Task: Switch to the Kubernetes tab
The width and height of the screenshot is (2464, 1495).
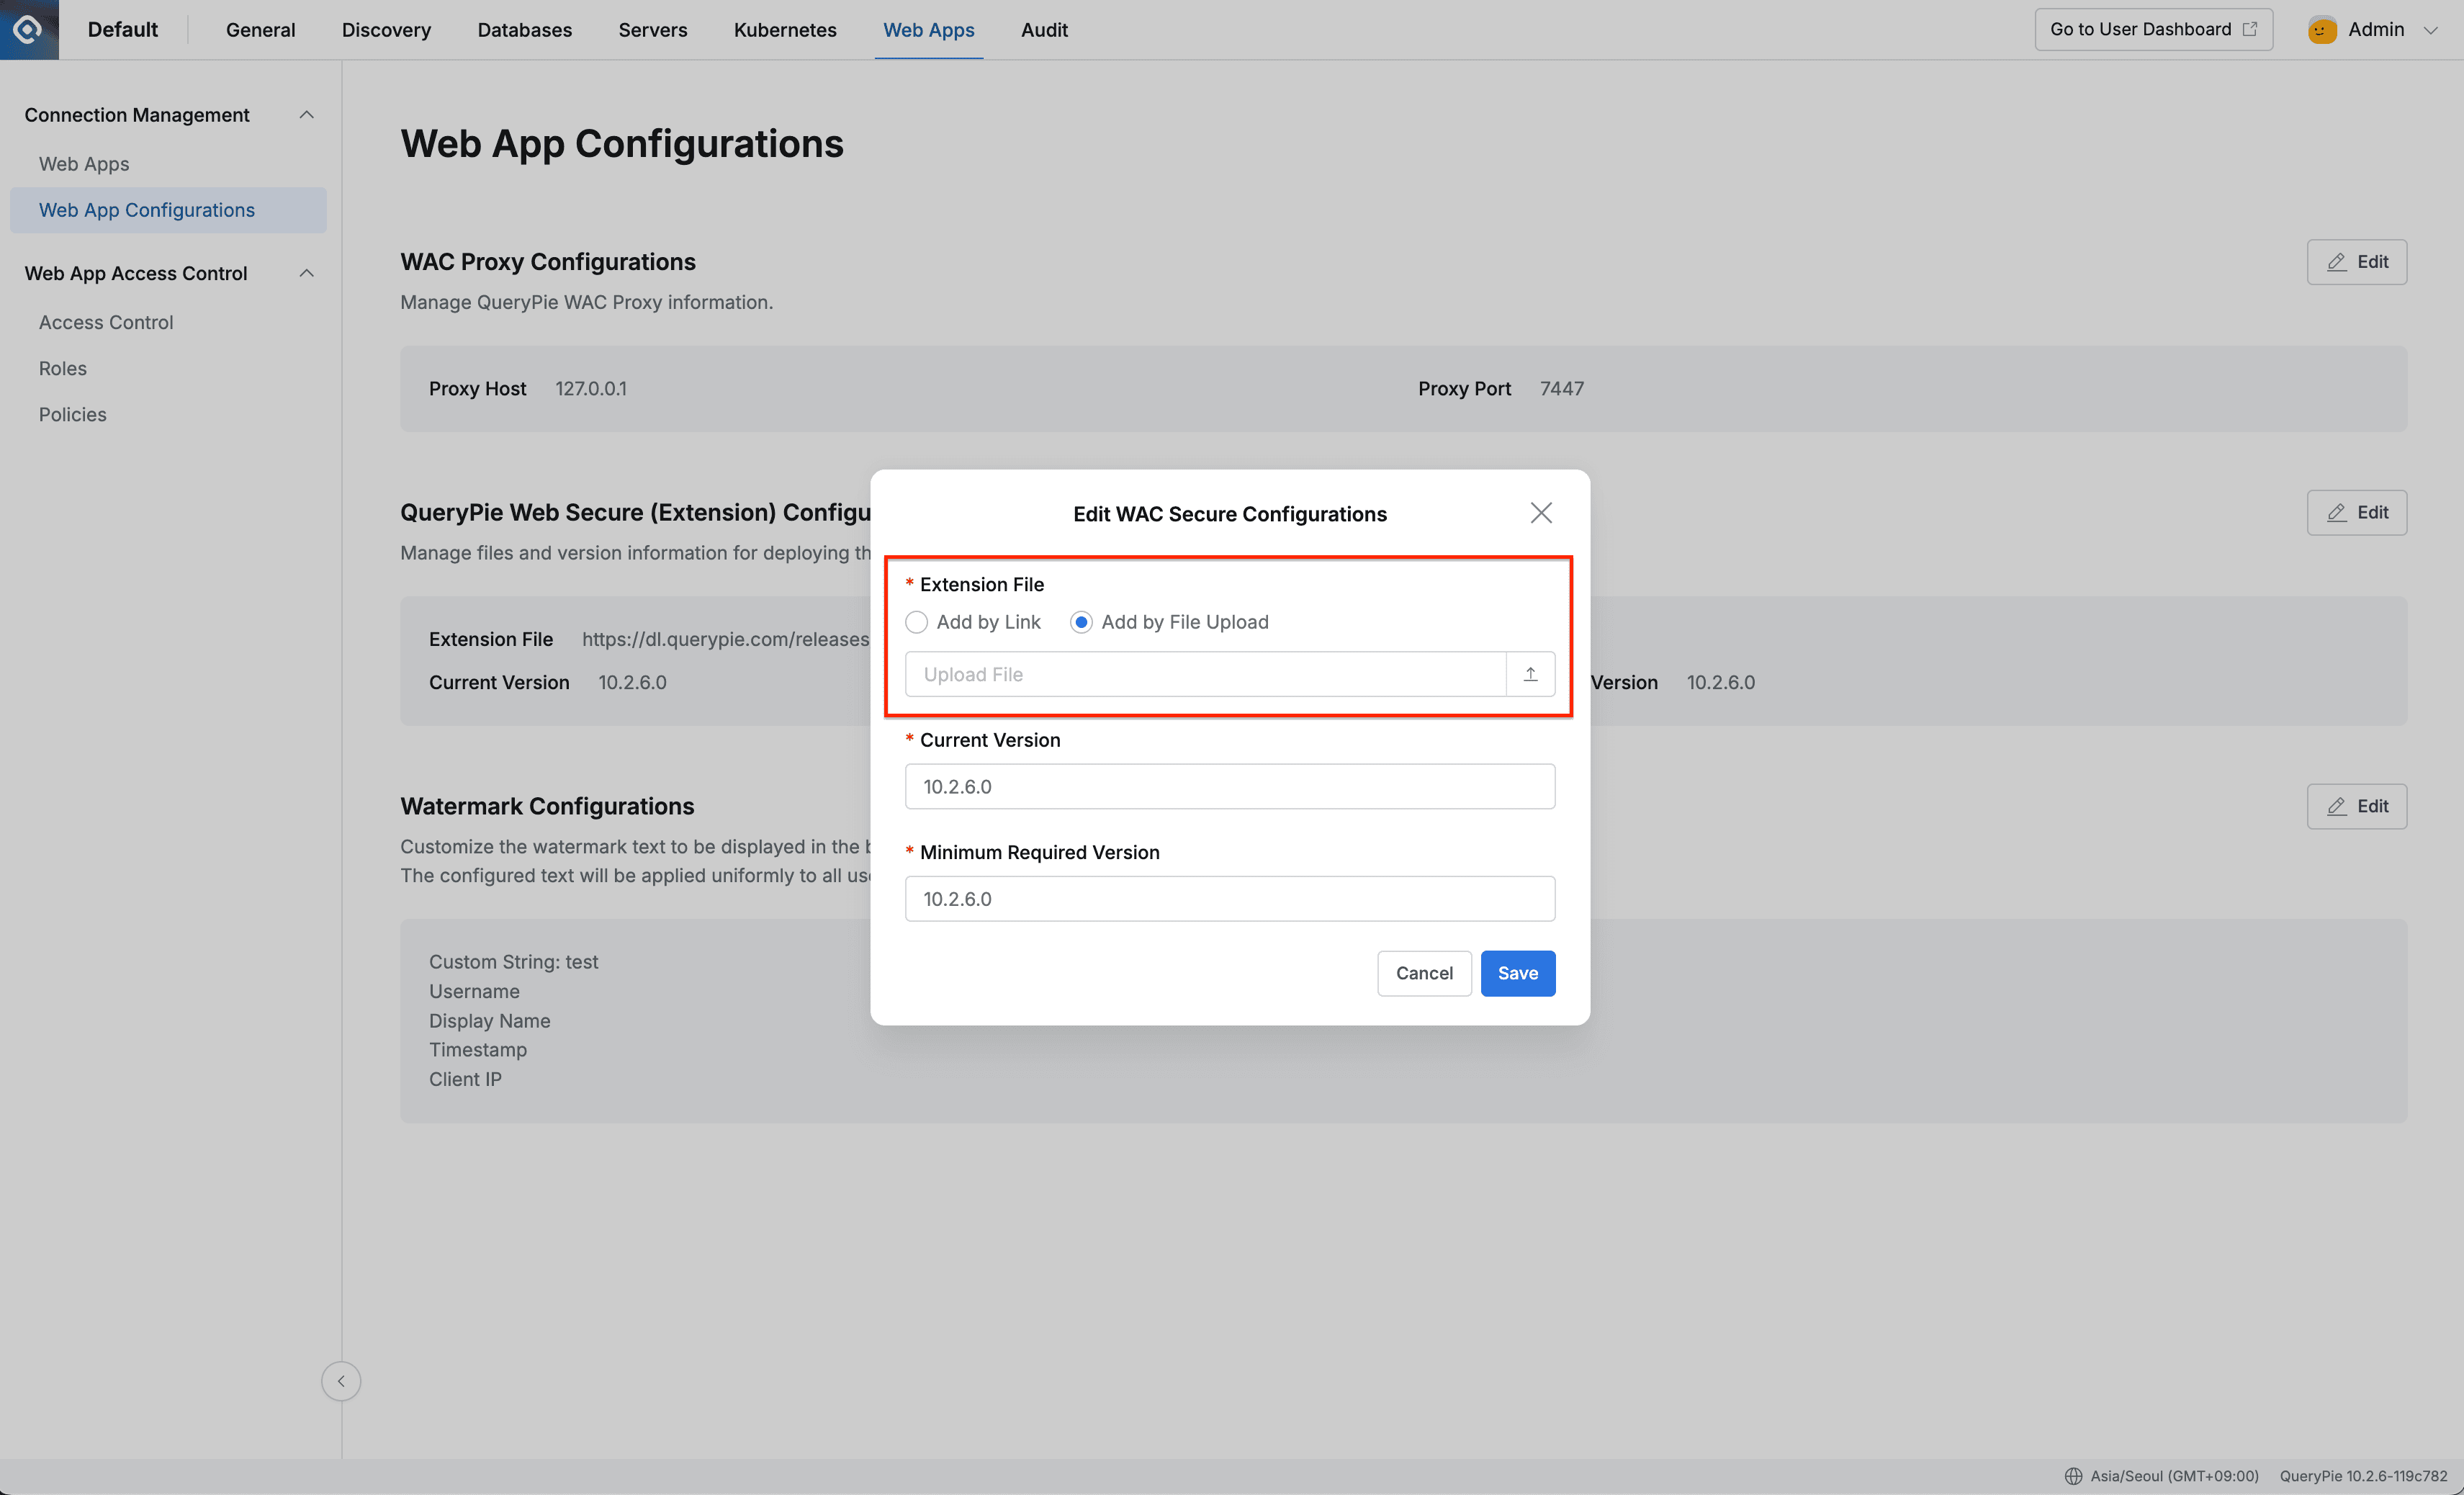Action: point(785,29)
